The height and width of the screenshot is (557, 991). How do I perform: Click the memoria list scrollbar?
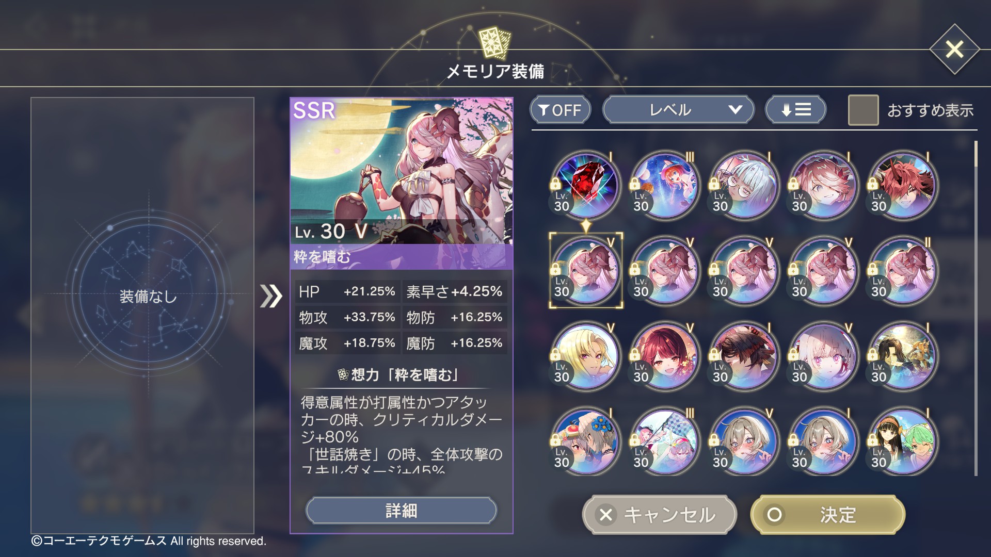click(x=976, y=308)
